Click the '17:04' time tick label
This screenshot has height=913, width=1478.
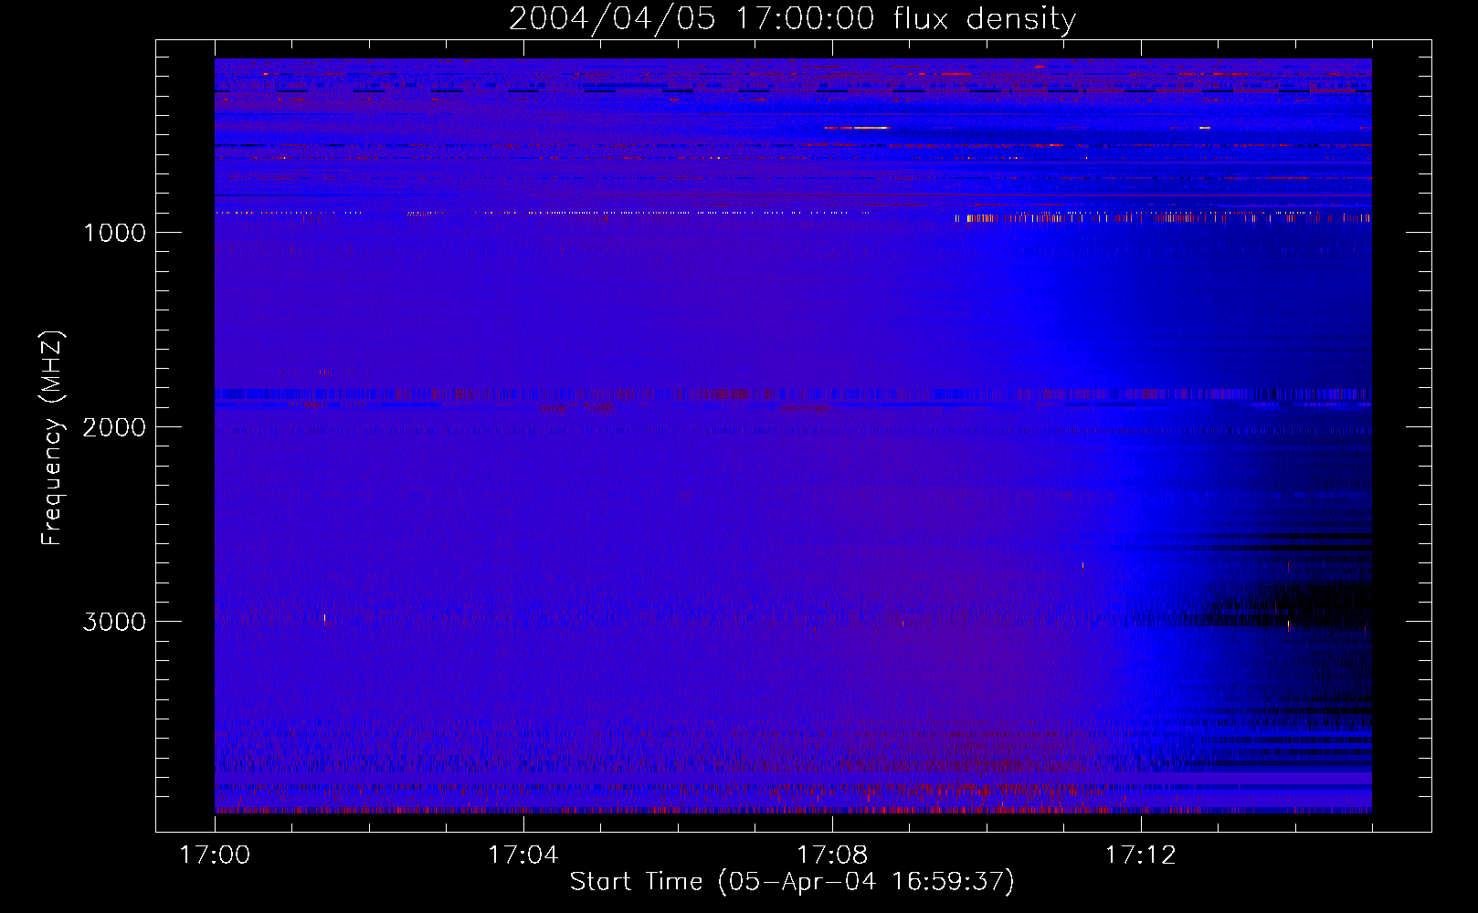[523, 855]
